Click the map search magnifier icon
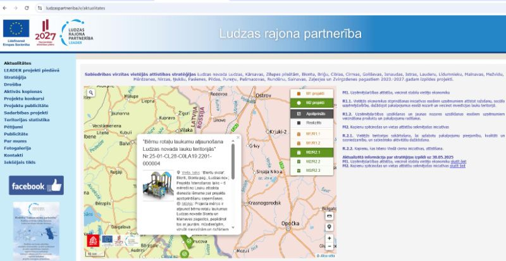This screenshot has height=261, width=506. [91, 92]
